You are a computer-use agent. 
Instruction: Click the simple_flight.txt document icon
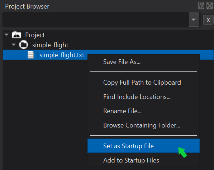(x=30, y=55)
